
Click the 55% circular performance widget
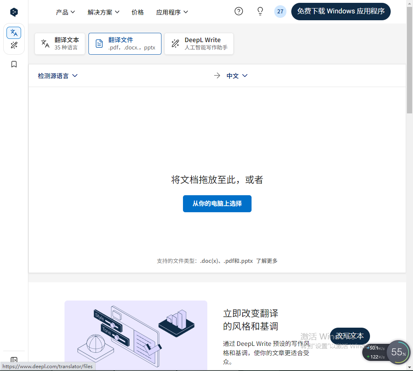point(398,352)
